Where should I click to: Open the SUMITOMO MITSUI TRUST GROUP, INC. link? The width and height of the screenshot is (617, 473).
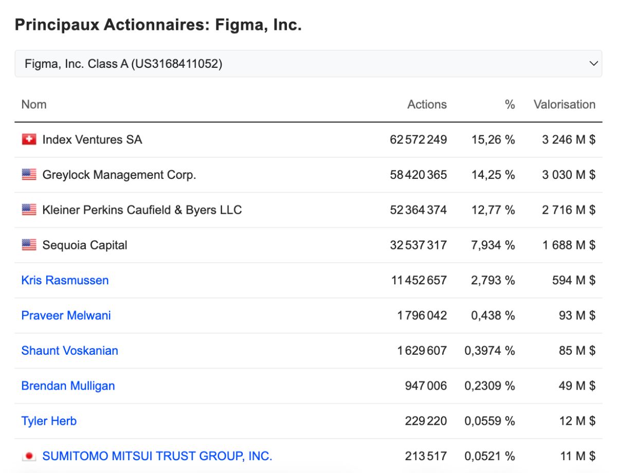pos(157,456)
